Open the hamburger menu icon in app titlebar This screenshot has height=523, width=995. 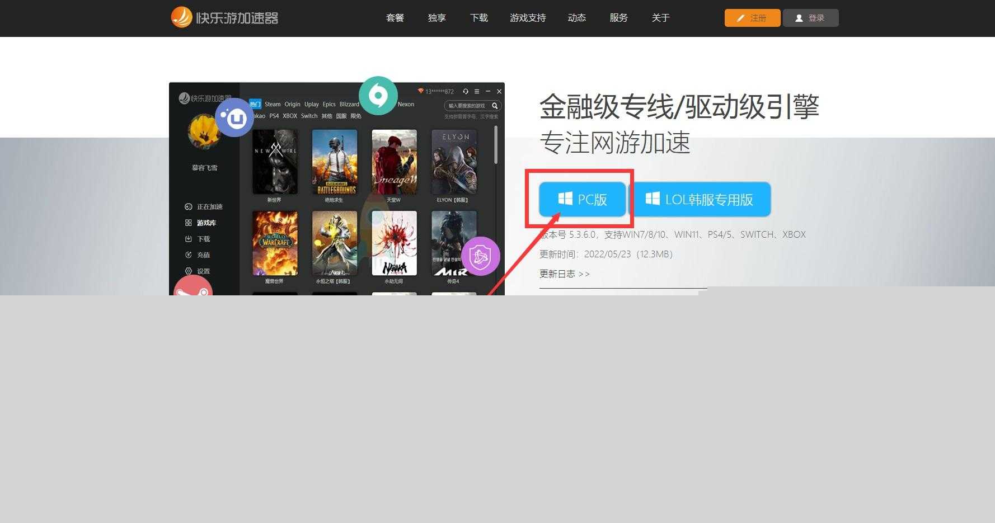477,91
